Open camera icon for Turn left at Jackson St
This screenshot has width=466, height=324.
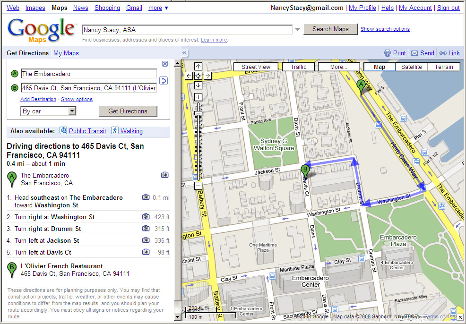click(x=146, y=240)
